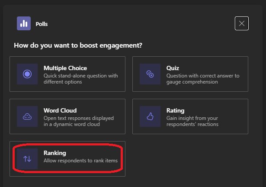Click "Quick stand-alone question" description text
Screen dimensions: 266x187
pos(80,76)
